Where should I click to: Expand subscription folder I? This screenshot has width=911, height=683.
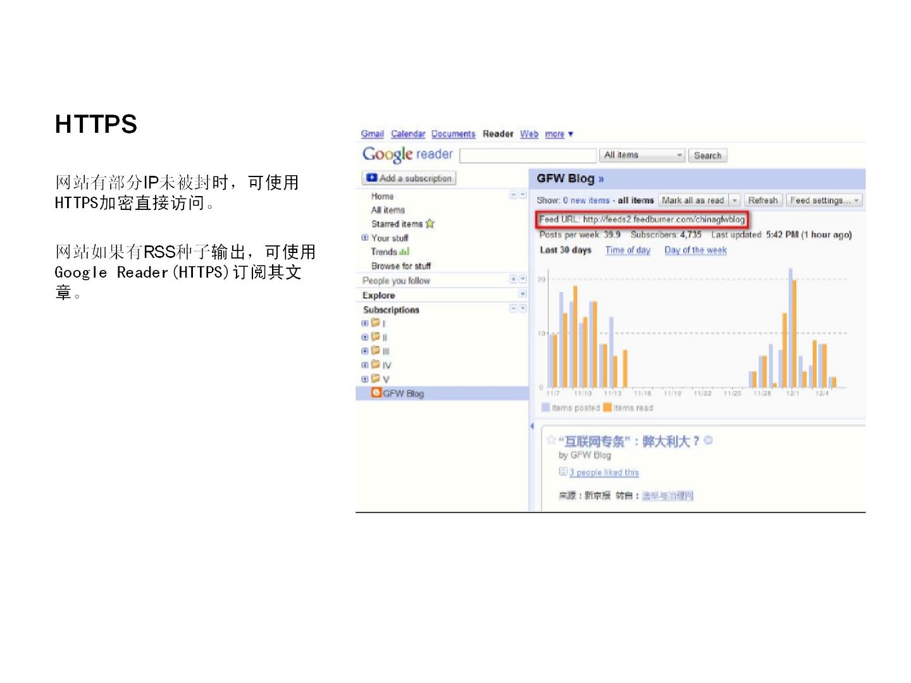(x=364, y=323)
